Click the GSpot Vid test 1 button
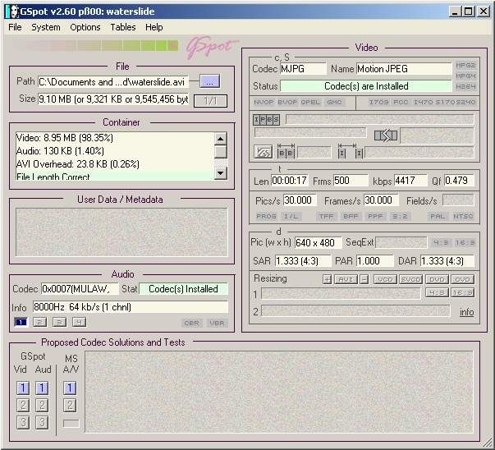The image size is (495, 450). [23, 388]
